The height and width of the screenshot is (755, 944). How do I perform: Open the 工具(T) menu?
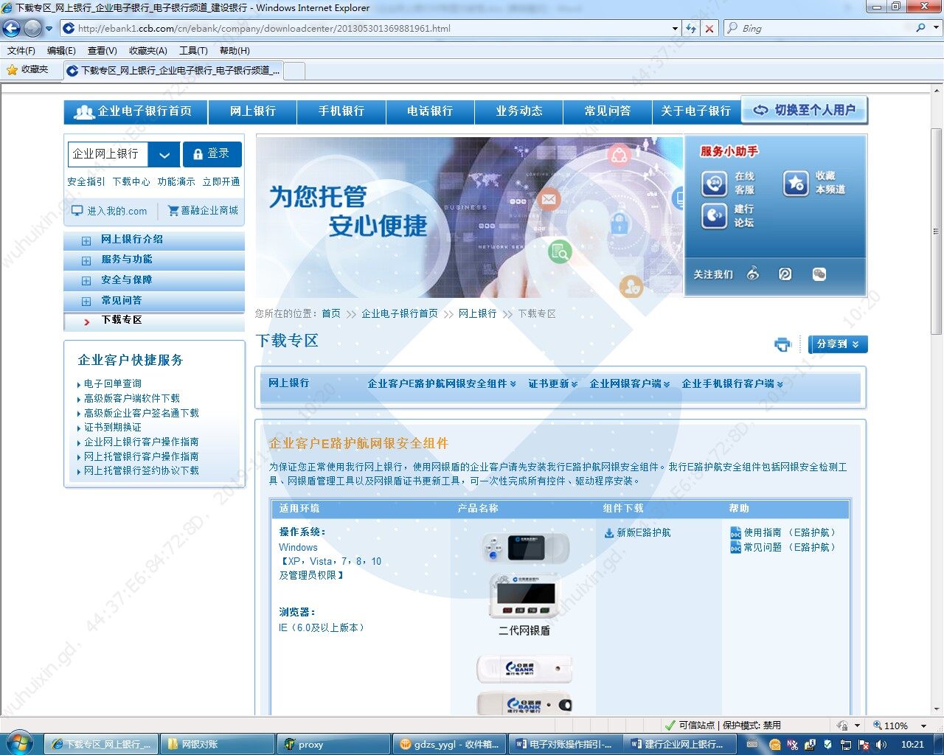[193, 51]
